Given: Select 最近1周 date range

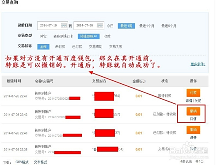Looking at the screenshot, I should click(x=126, y=26).
